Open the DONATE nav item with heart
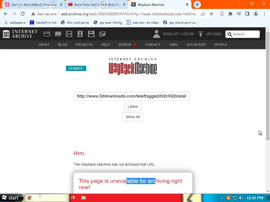Screen dimensions: 270x202 127,45
